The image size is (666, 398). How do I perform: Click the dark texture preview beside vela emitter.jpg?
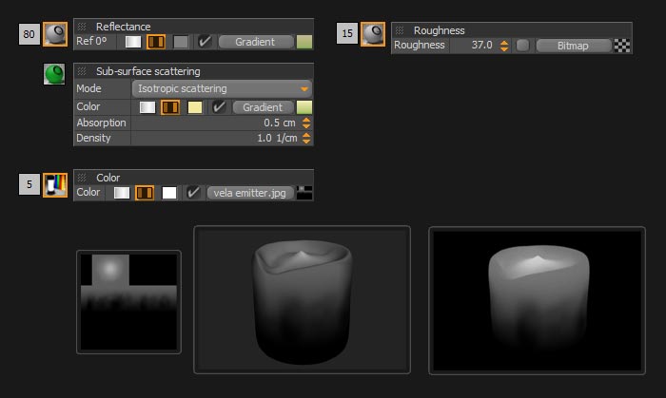pyautogui.click(x=304, y=192)
